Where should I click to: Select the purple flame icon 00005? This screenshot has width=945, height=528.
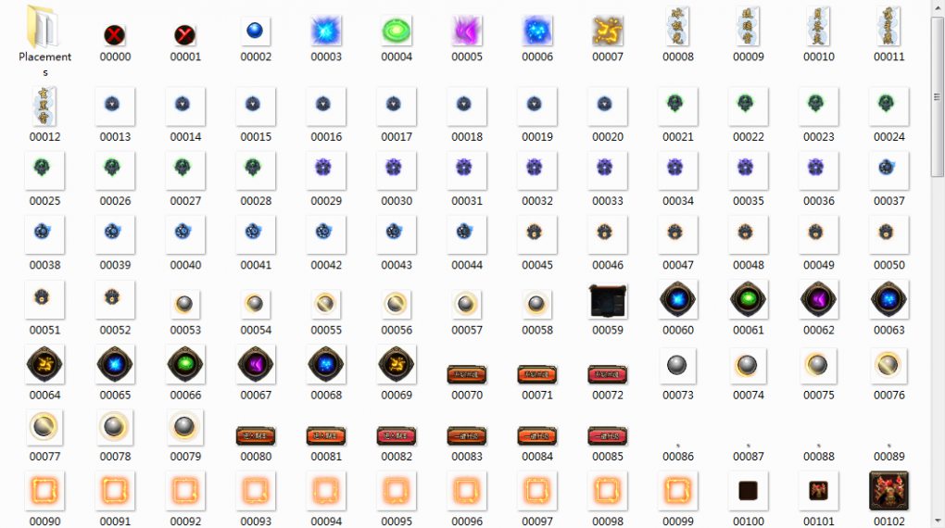click(x=467, y=31)
